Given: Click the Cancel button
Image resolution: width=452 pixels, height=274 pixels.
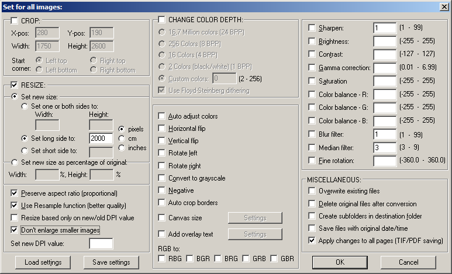Looking at the screenshot, I should pos(408,262).
